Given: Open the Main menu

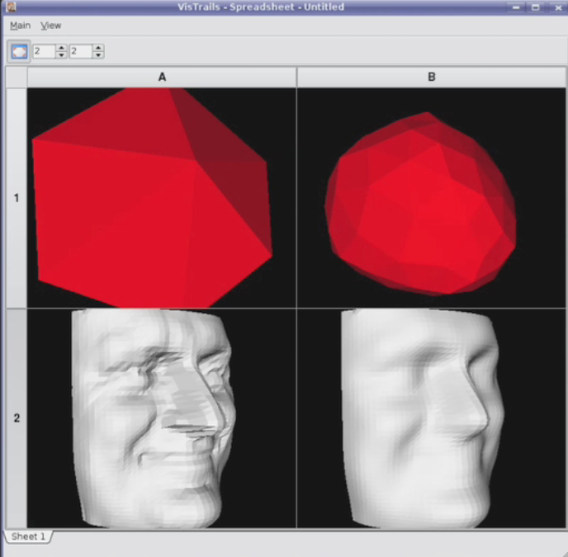Looking at the screenshot, I should click(20, 26).
